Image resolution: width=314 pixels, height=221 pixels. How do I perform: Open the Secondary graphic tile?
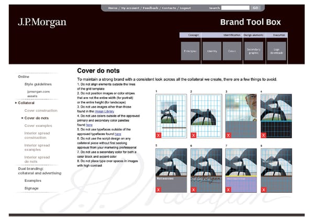tap(253, 51)
